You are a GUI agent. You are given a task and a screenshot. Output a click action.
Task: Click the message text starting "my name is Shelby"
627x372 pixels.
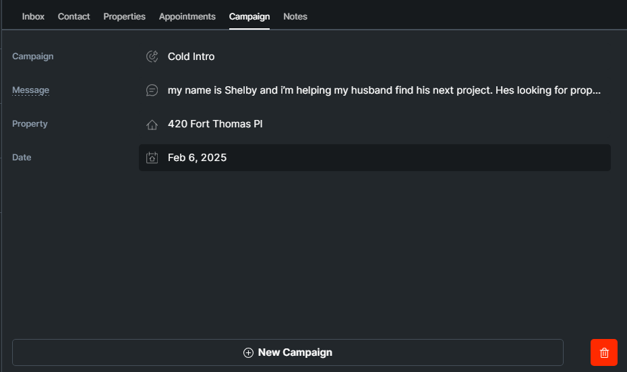click(384, 90)
